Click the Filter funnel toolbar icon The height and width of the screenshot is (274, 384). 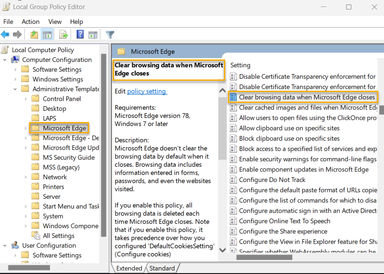pyautogui.click(x=110, y=34)
